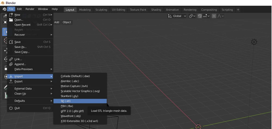Click the light object in the viewport
Image resolution: width=272 pixels, height=129 pixels.
point(254,42)
